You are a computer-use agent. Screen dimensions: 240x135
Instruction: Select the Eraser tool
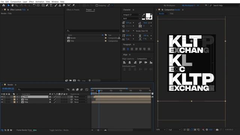64,5
